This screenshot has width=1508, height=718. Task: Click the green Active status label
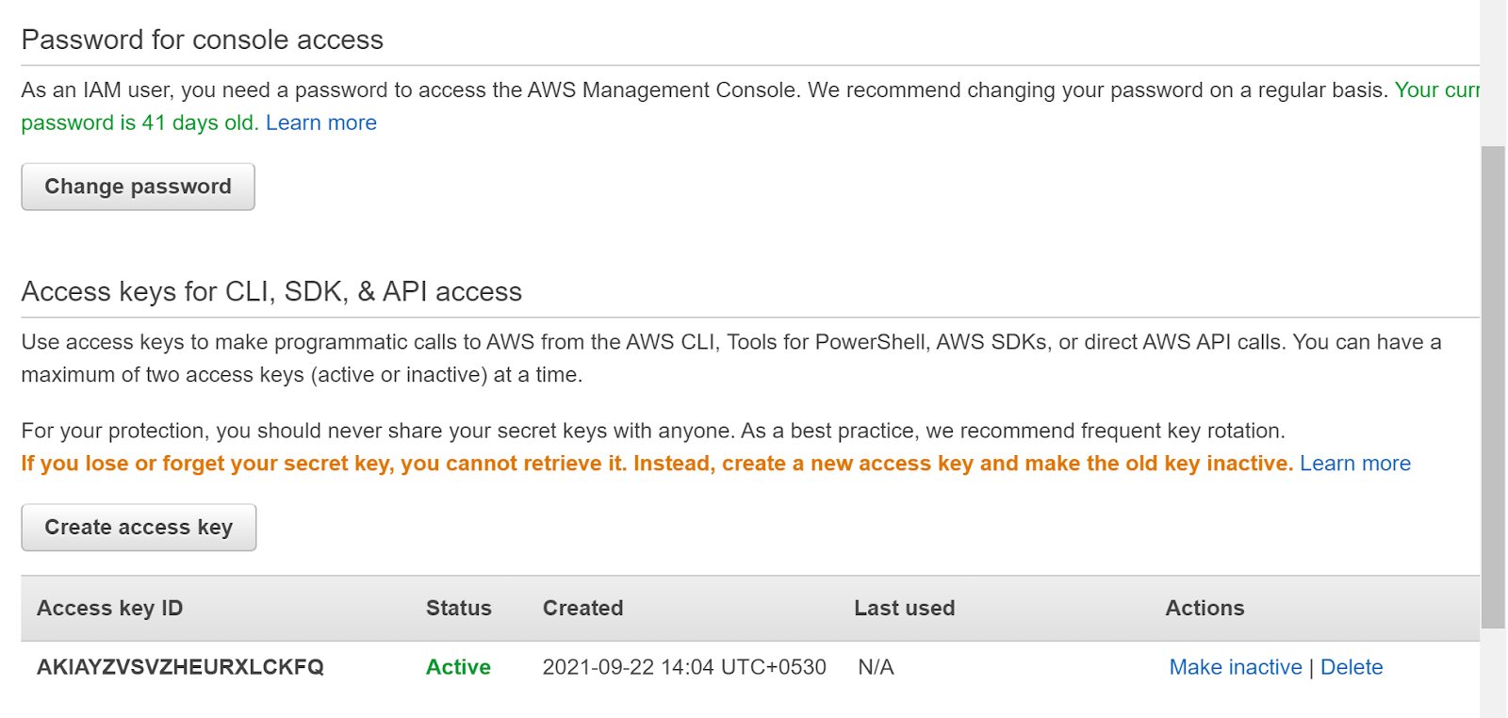(x=458, y=667)
